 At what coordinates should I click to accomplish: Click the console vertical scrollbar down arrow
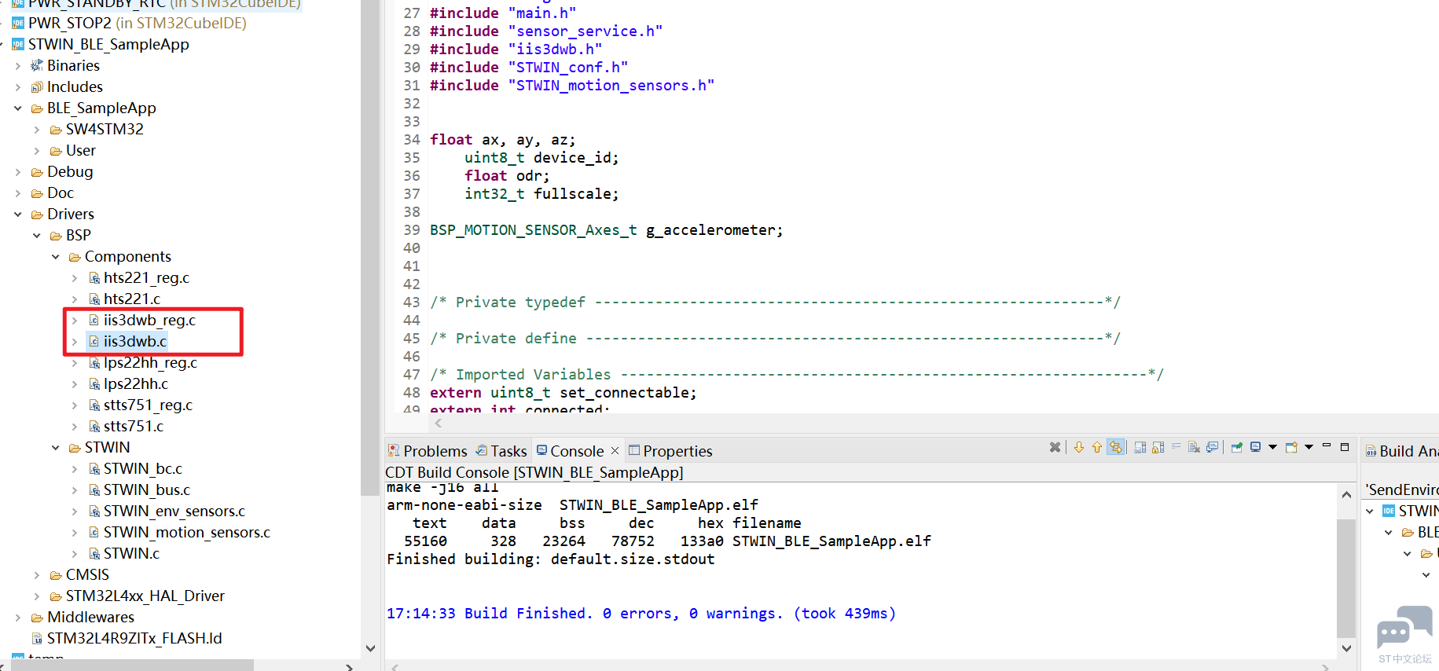[x=1346, y=648]
